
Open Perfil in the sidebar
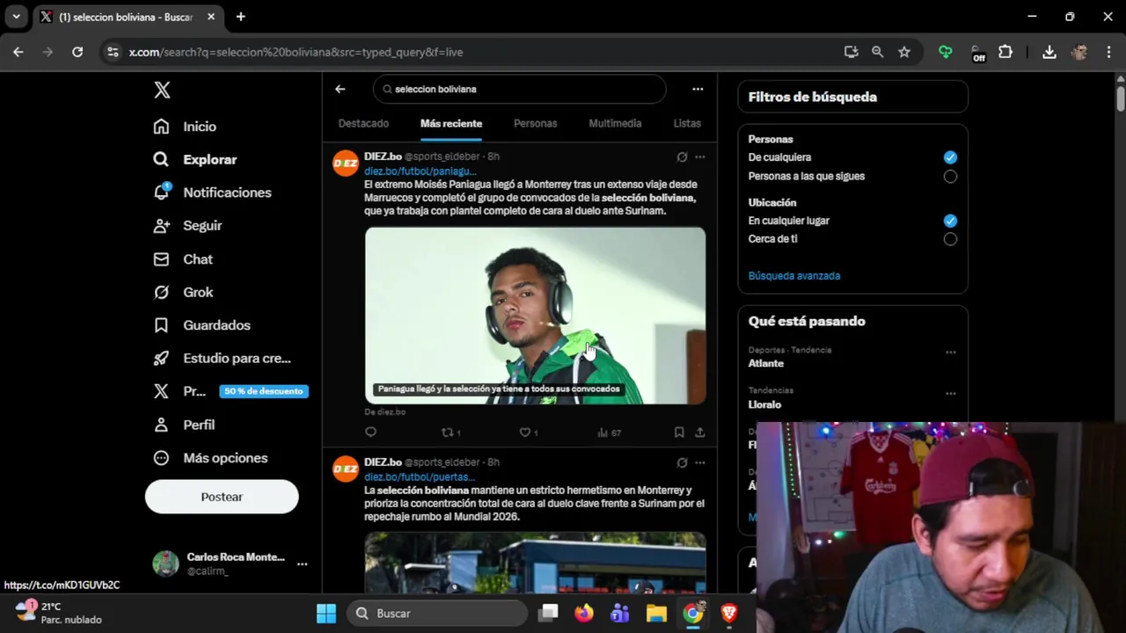(x=184, y=425)
